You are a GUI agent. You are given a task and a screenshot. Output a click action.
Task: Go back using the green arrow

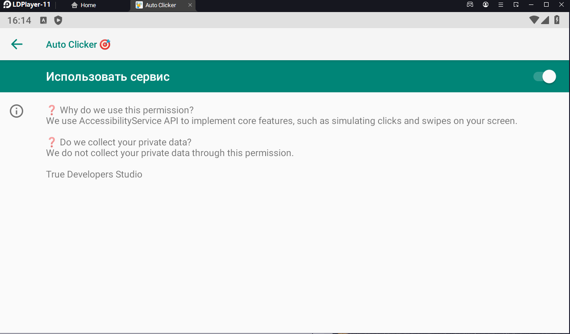tap(17, 44)
